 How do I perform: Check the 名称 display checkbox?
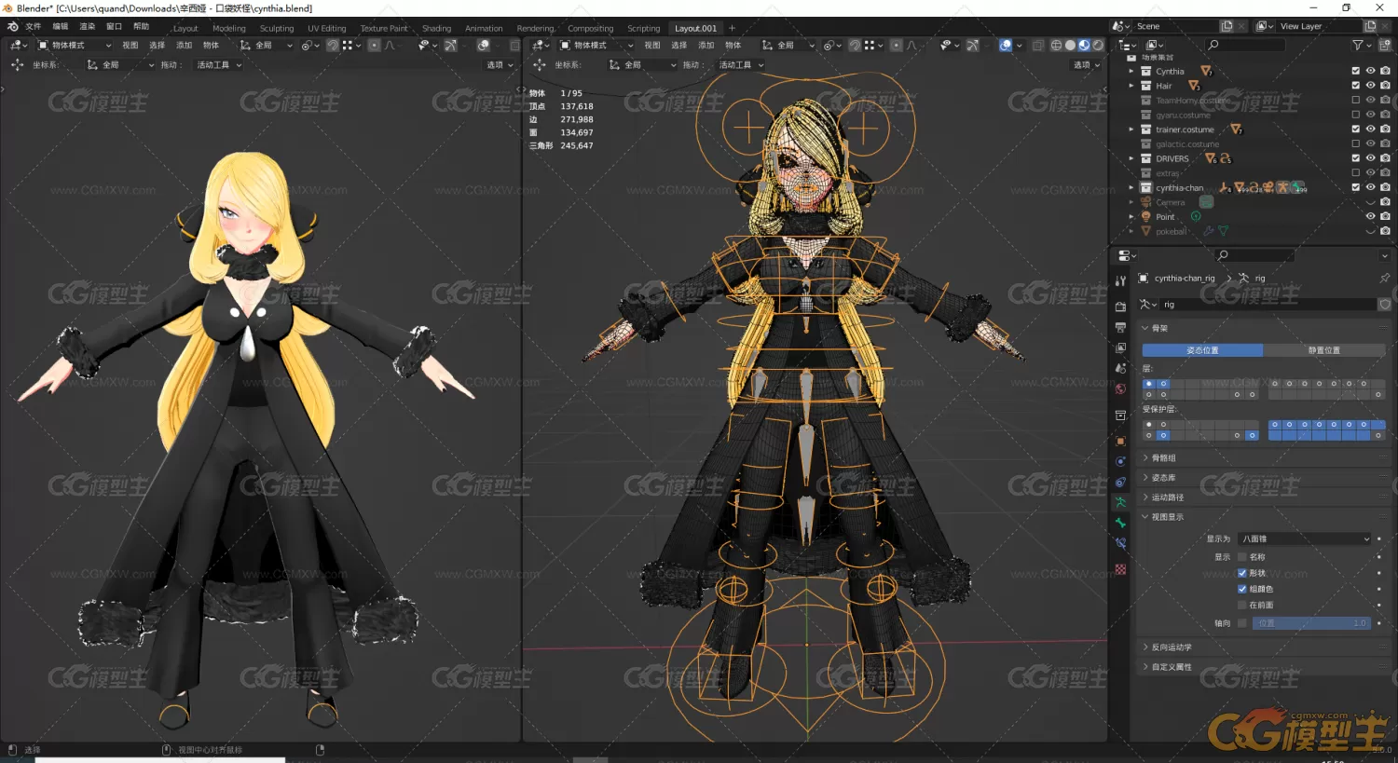click(1241, 557)
